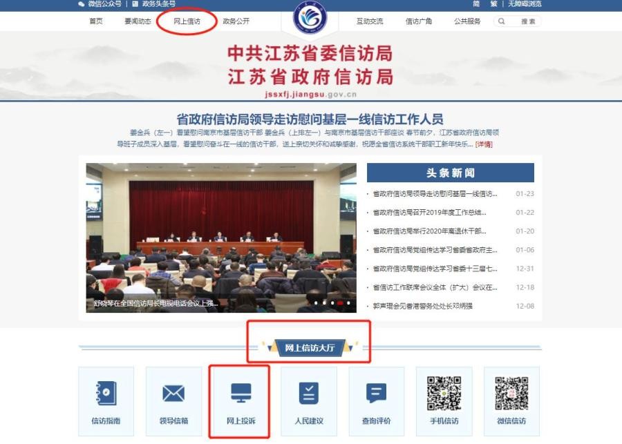Click the search magnifier icon
The height and width of the screenshot is (444, 622).
pos(501,21)
